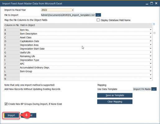The width and height of the screenshot is (160, 124).
Task: Open data template browse button
Action: [154, 89]
